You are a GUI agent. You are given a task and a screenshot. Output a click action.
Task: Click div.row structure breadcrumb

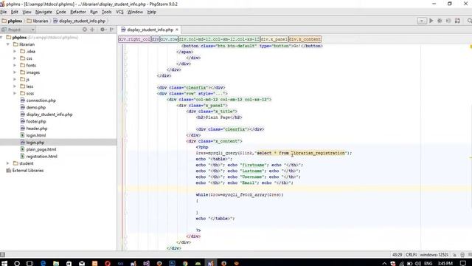click(x=169, y=39)
